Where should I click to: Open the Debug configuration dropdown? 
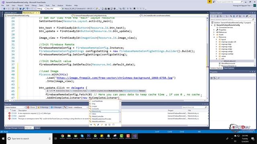[x=41, y=9]
